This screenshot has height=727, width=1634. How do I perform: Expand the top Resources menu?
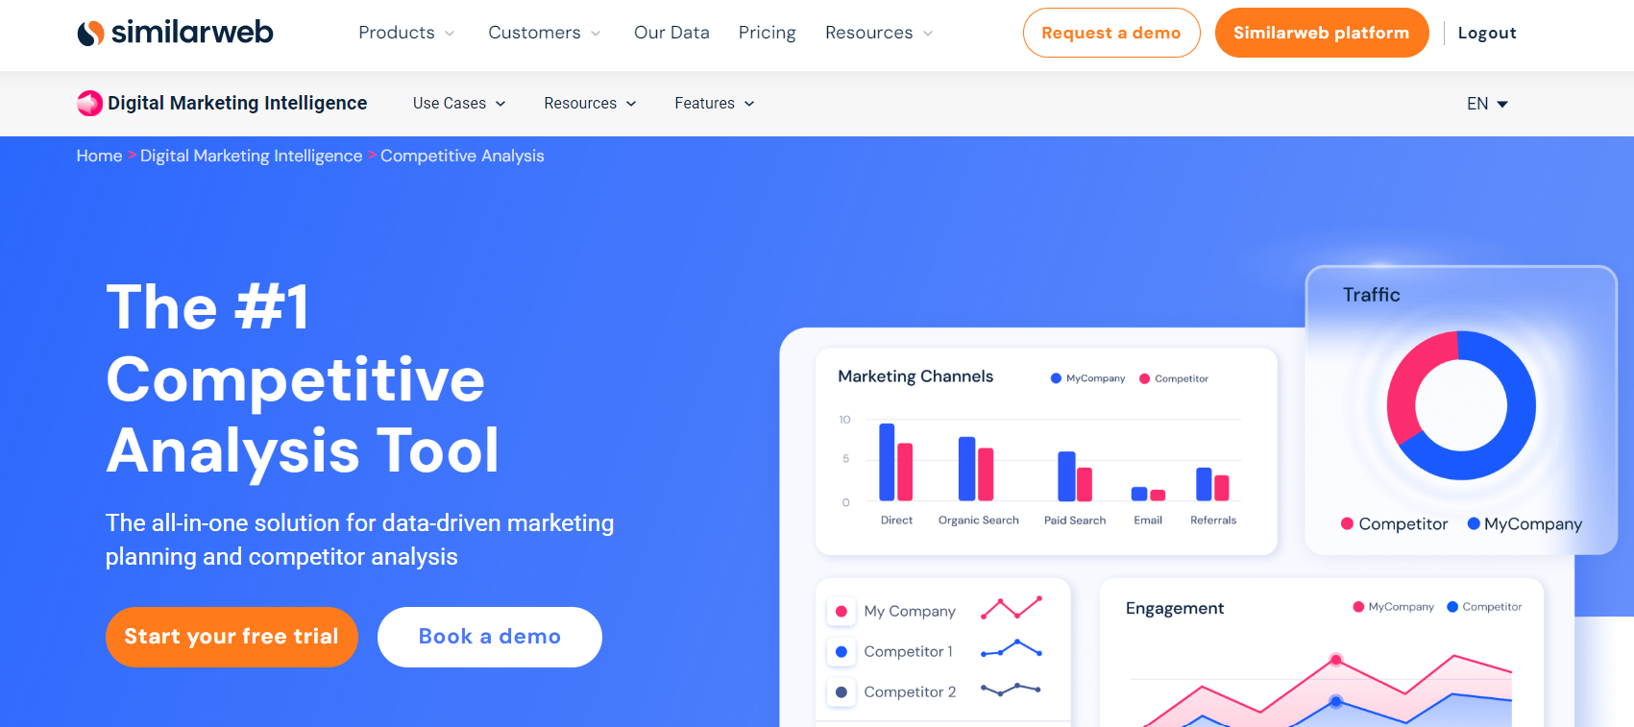click(x=879, y=33)
